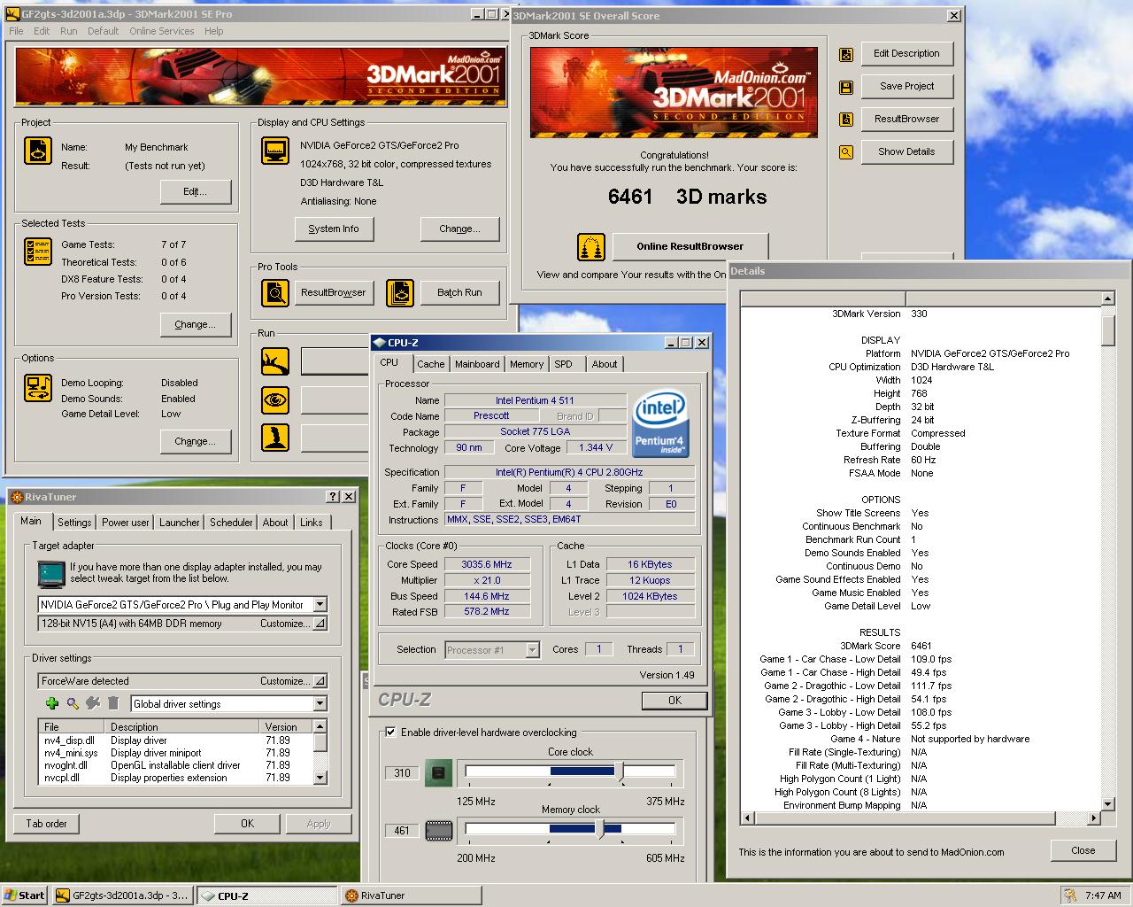Click the icon beside ResultBrowser in score window
This screenshot has height=907, width=1133.
pos(846,120)
